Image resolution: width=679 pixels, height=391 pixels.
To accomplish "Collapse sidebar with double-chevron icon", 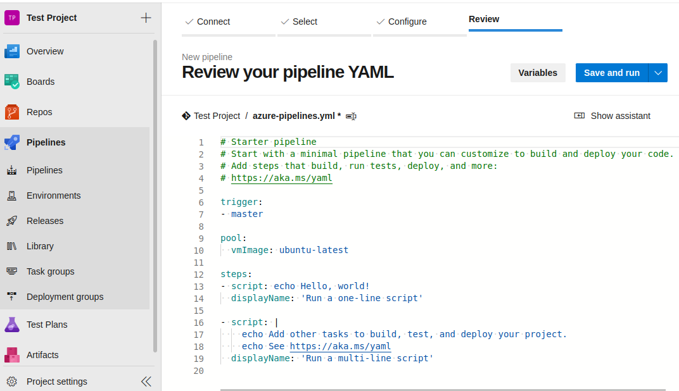I will 146,382.
